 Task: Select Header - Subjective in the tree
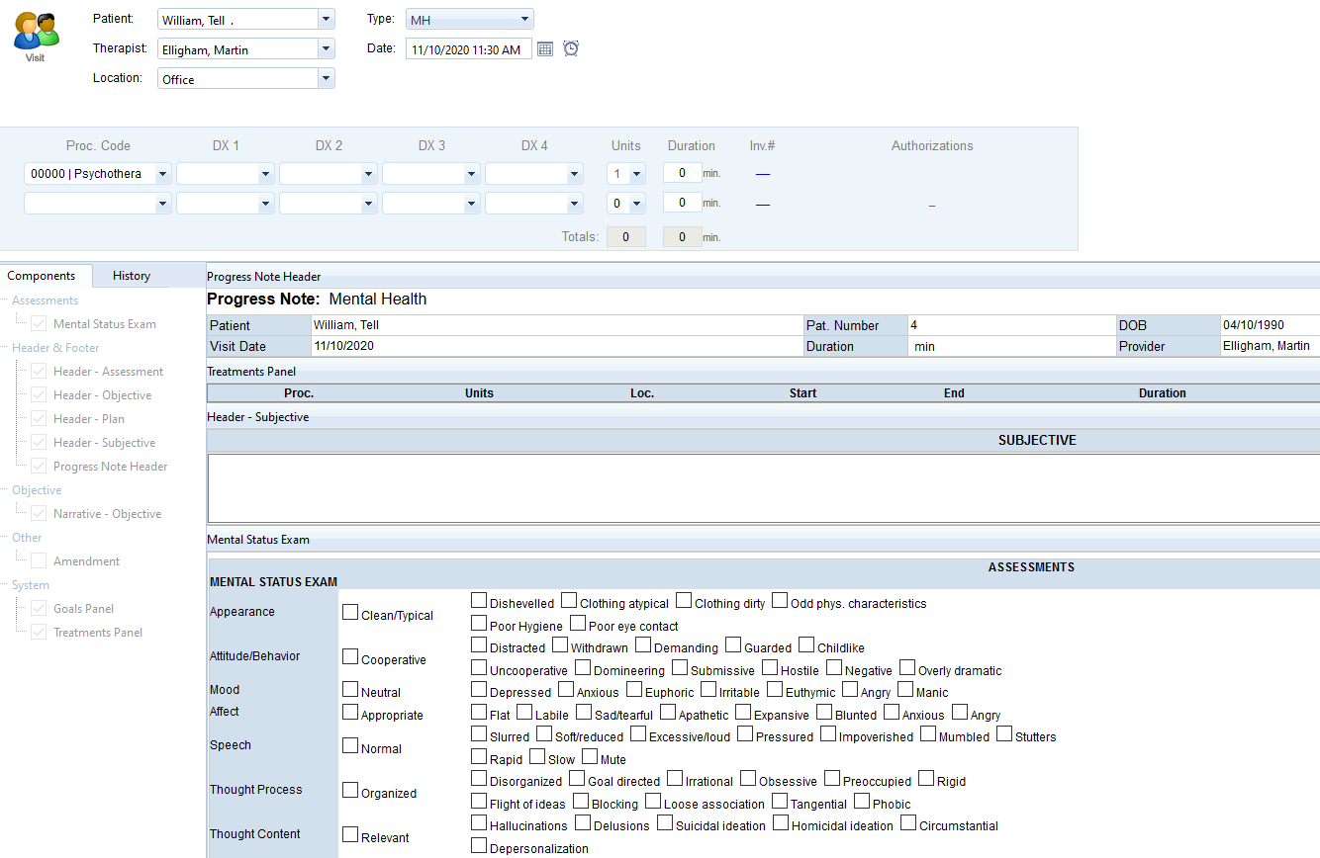(104, 443)
